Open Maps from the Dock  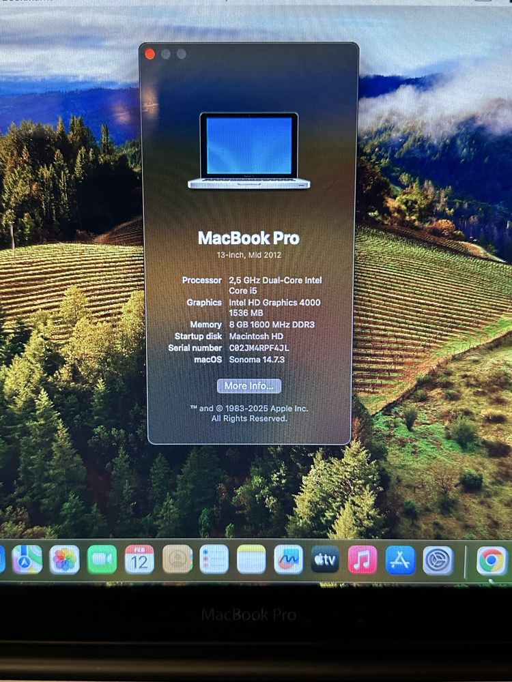[27, 559]
